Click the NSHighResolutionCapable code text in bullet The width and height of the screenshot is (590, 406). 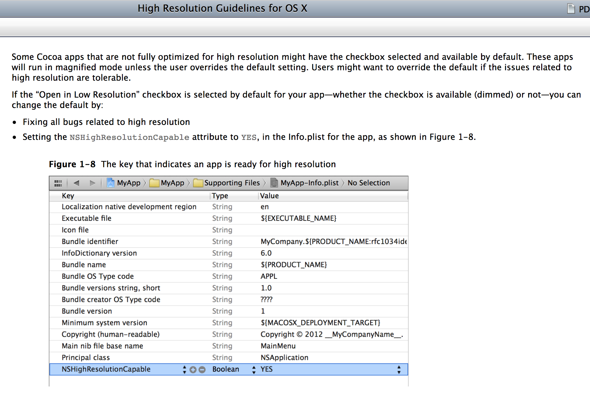tap(129, 137)
